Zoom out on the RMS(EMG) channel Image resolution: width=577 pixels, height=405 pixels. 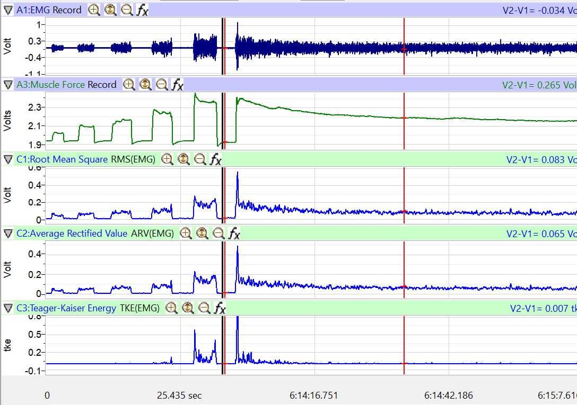tap(199, 160)
